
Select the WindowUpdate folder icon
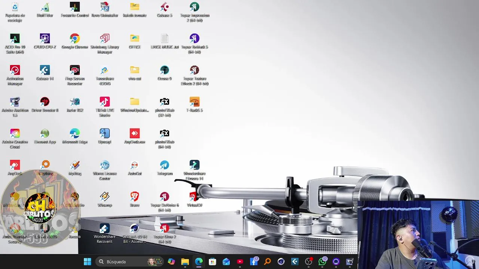click(135, 105)
